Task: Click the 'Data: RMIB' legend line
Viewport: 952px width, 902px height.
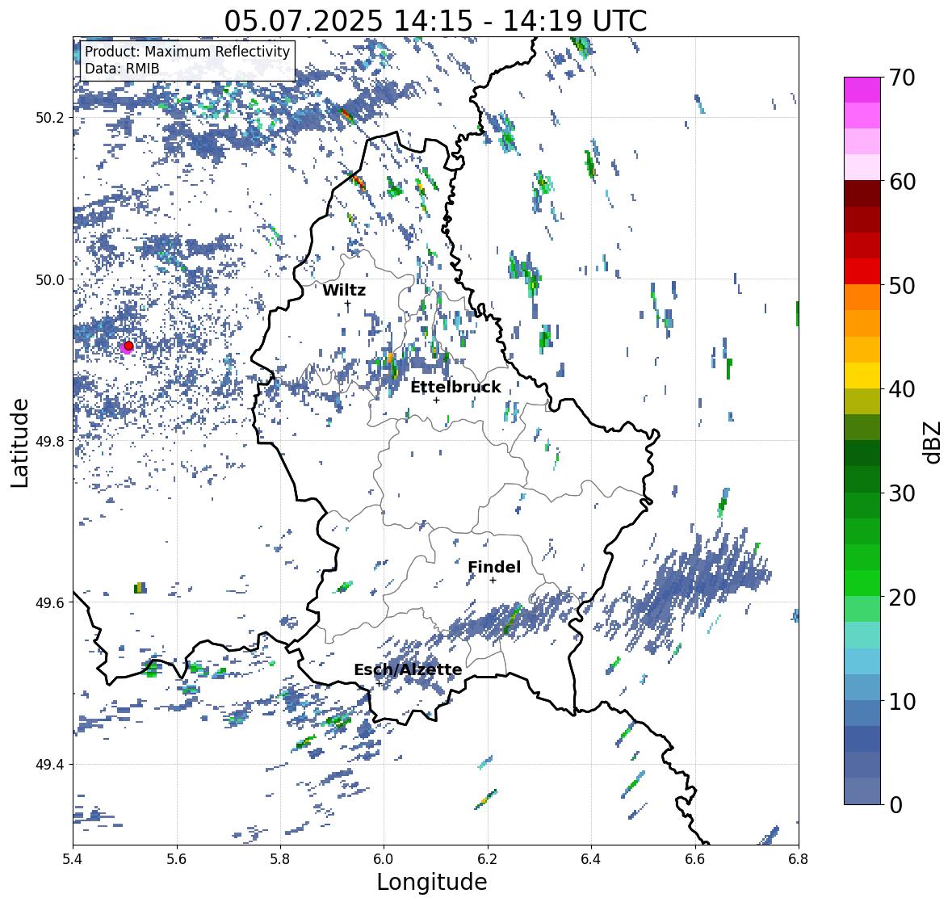Action: (122, 69)
